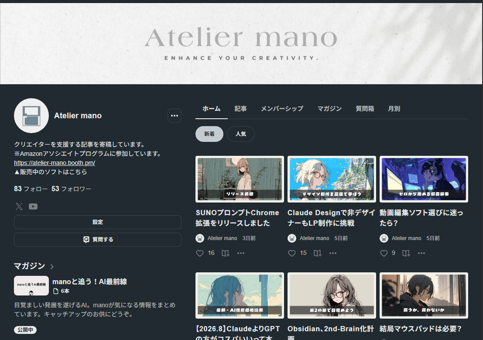483x340 pixels.
Task: Click the 3日前 timestamp
Action: point(249,238)
